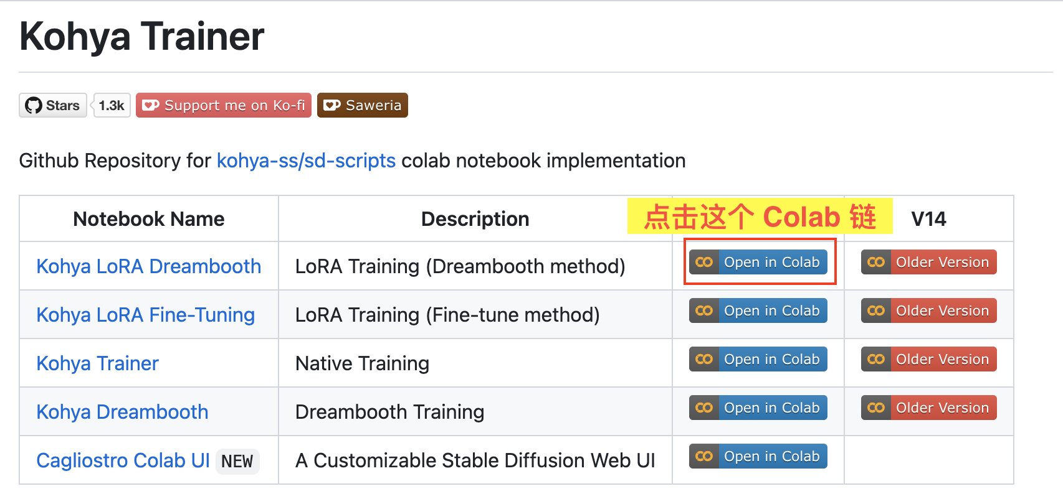
Task: Open the Support me on Ko-fi badge
Action: point(224,106)
